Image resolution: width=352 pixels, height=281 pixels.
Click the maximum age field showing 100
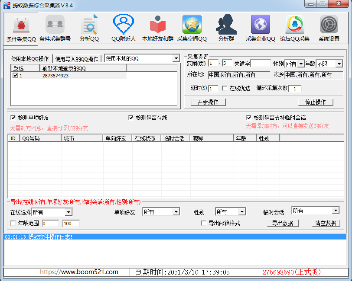71,223
